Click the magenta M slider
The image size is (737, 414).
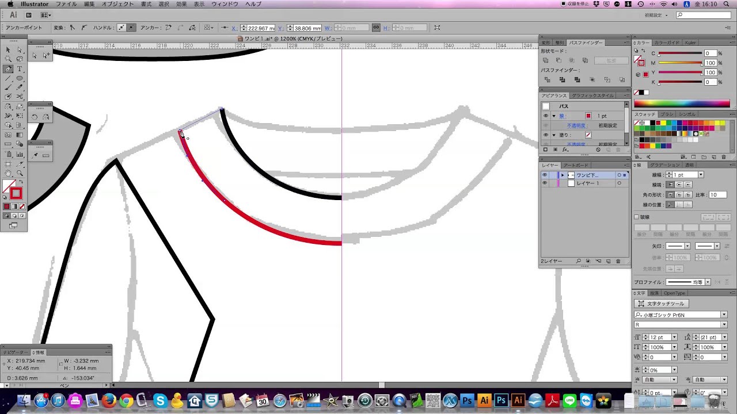[x=680, y=63]
